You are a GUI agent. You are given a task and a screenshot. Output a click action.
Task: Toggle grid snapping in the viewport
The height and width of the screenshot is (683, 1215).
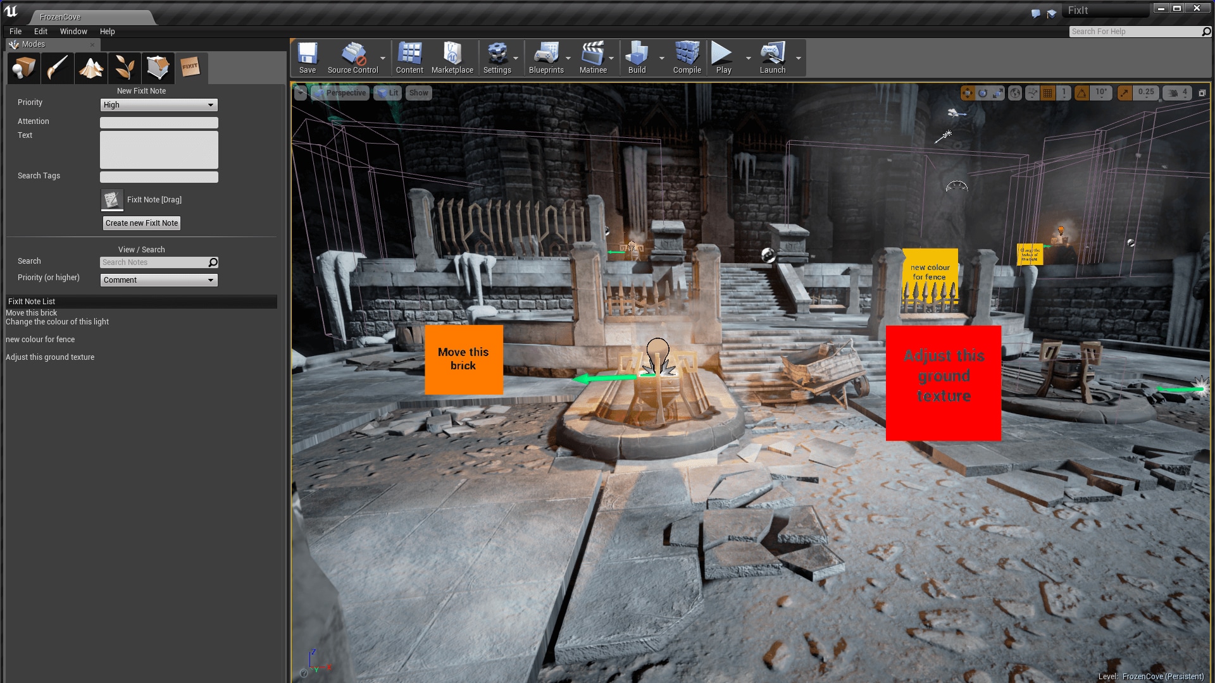tap(1048, 93)
